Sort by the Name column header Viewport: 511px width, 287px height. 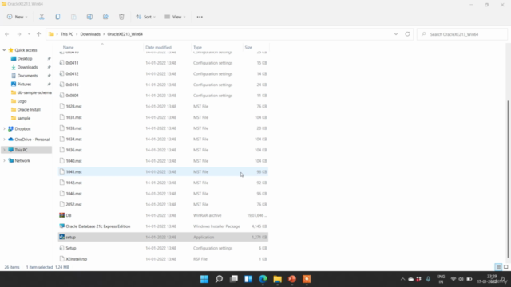tap(68, 48)
